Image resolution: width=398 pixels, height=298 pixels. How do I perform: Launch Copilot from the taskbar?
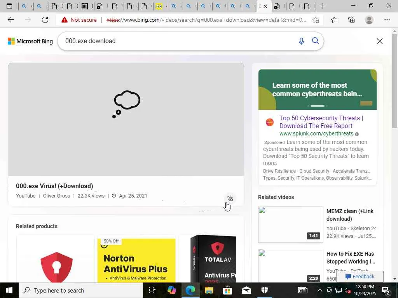click(x=171, y=290)
